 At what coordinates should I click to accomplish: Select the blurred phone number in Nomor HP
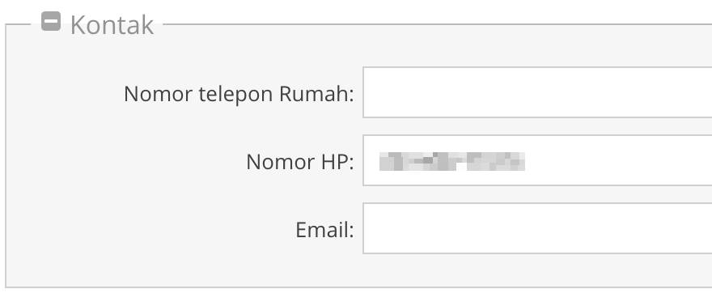tap(451, 162)
